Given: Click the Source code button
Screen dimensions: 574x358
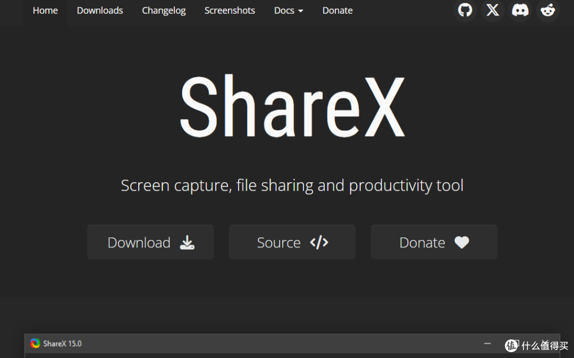Looking at the screenshot, I should click(292, 242).
